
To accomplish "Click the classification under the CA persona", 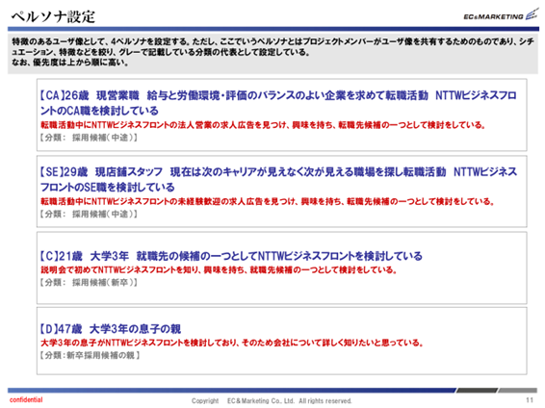I will tap(89, 138).
